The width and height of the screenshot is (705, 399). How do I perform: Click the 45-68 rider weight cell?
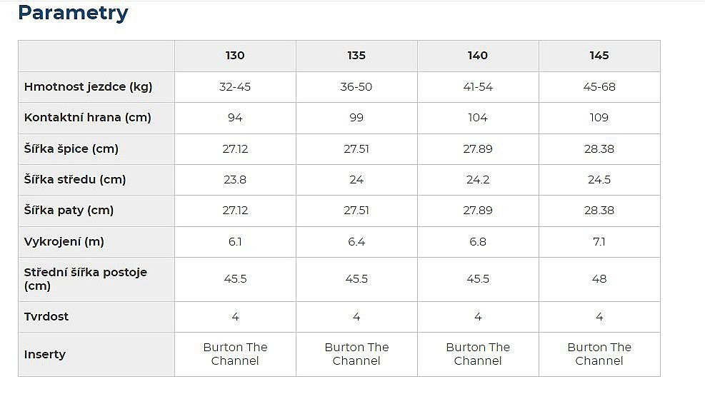pos(599,86)
